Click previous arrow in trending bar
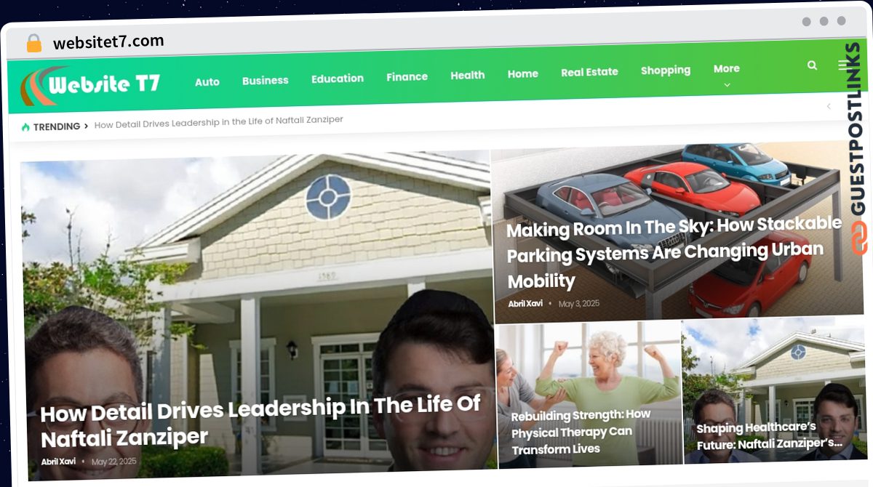The width and height of the screenshot is (873, 487). point(828,106)
